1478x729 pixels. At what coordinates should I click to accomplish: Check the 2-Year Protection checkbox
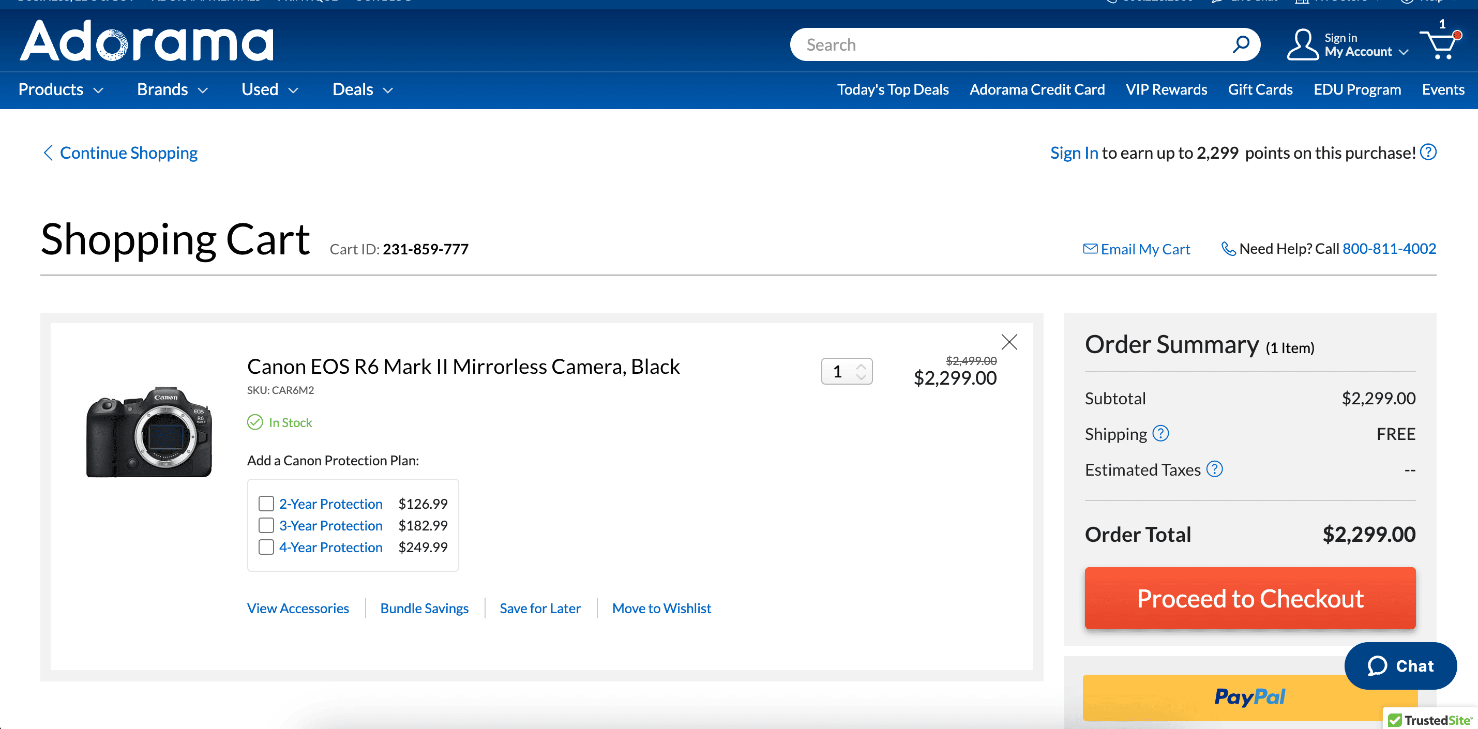coord(266,504)
